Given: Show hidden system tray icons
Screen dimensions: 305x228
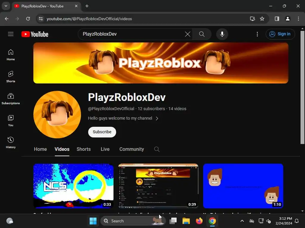Looking at the screenshot, I should (x=242, y=221).
